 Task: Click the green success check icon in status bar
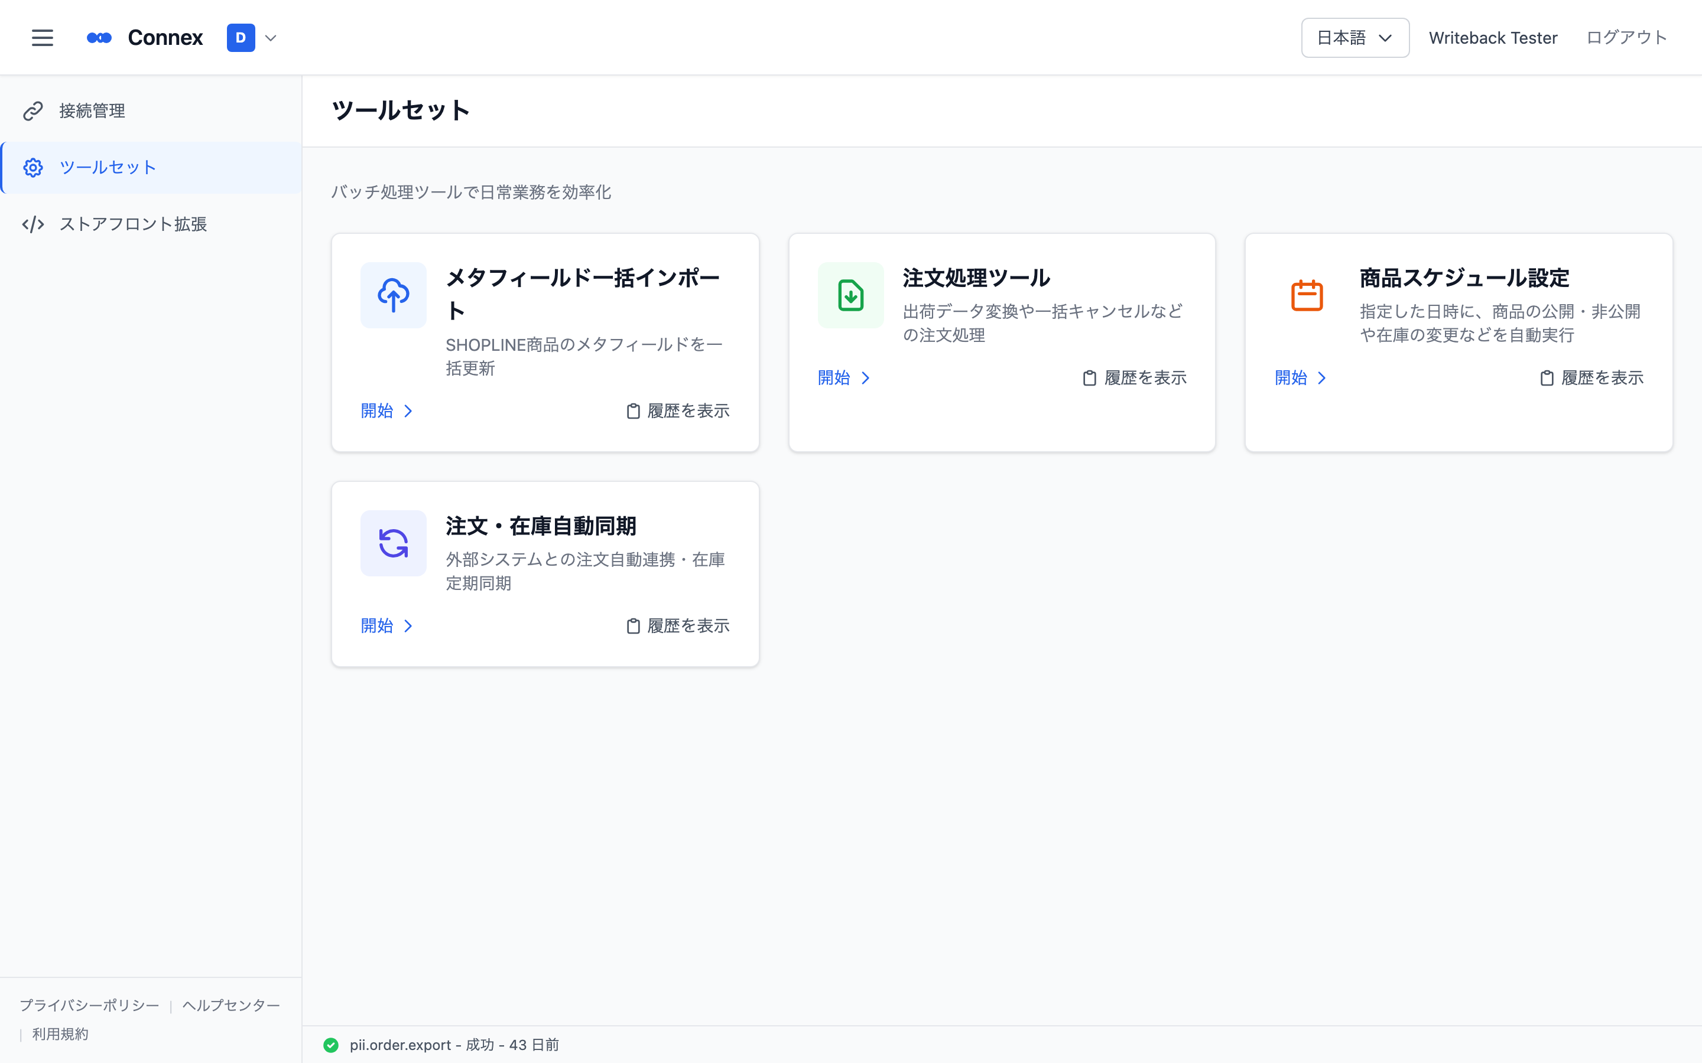[x=330, y=1045]
